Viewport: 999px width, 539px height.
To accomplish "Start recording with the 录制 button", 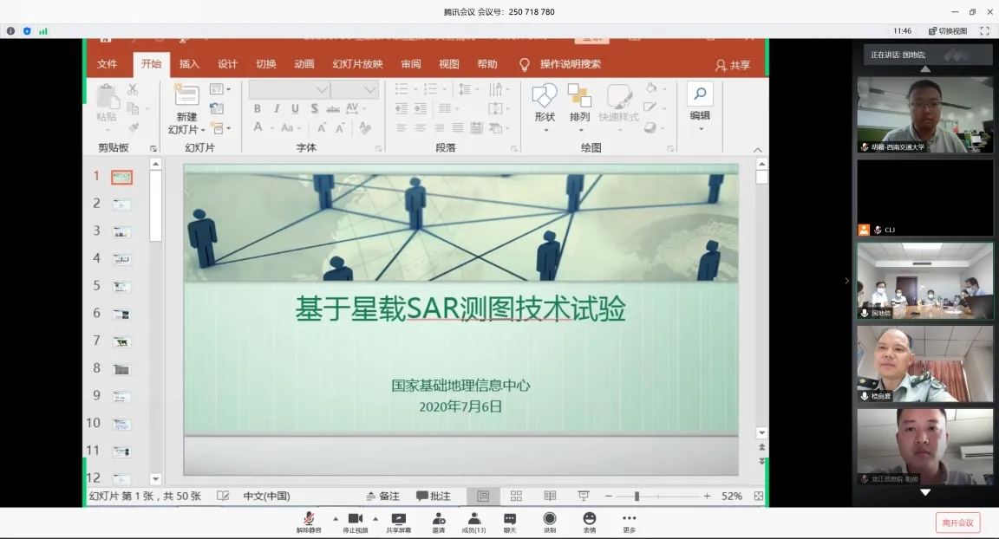I will pos(549,519).
